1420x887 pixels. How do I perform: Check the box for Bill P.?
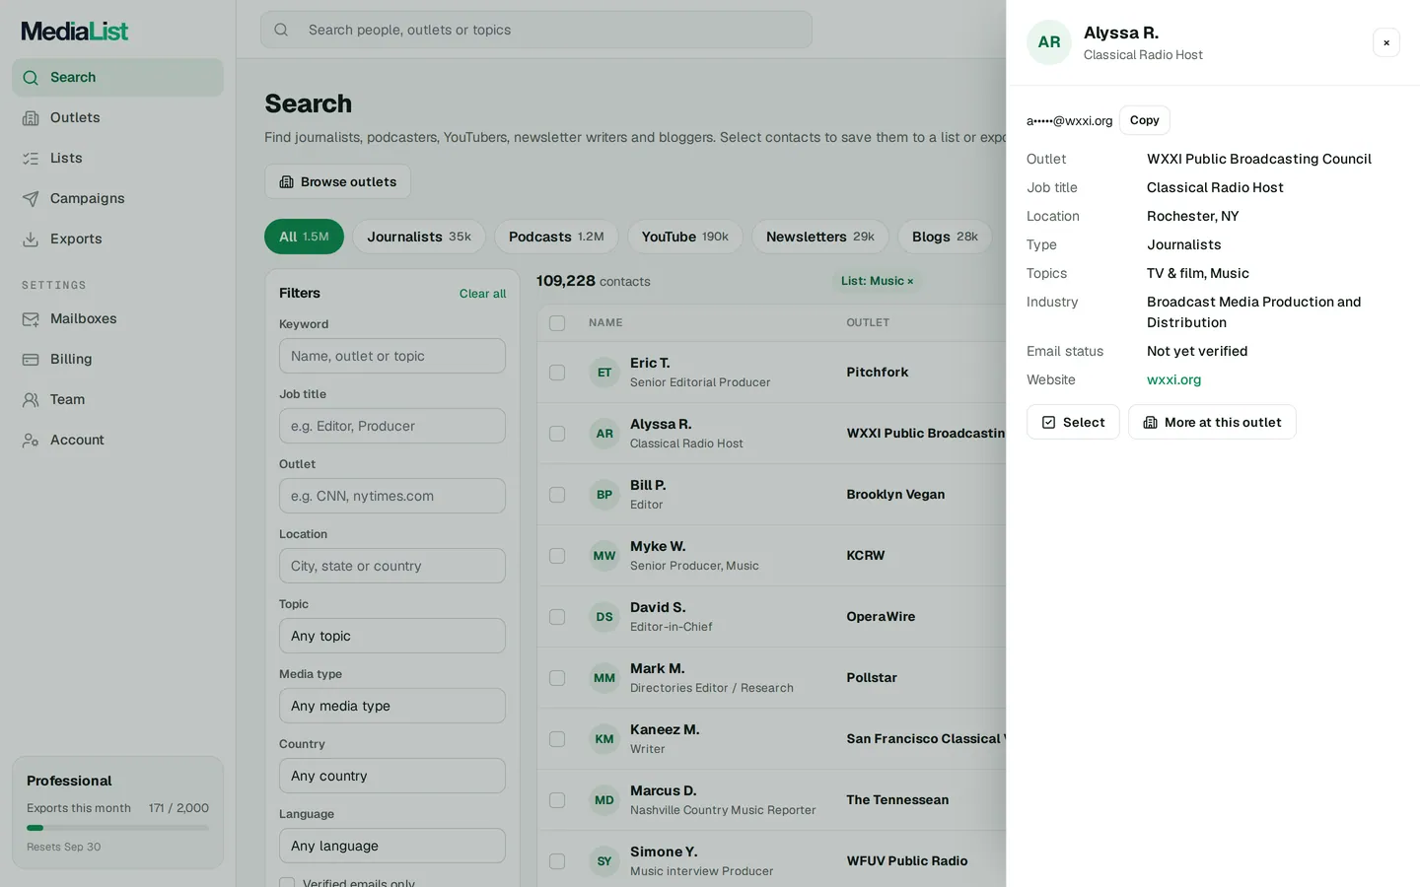coord(557,495)
